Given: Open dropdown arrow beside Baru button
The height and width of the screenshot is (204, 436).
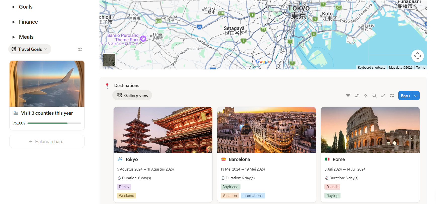Looking at the screenshot, I should tap(416, 96).
